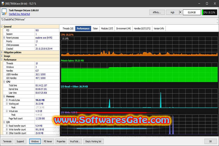Check the process on VirusTotal
The image size is (219, 146).
(x=75, y=141)
